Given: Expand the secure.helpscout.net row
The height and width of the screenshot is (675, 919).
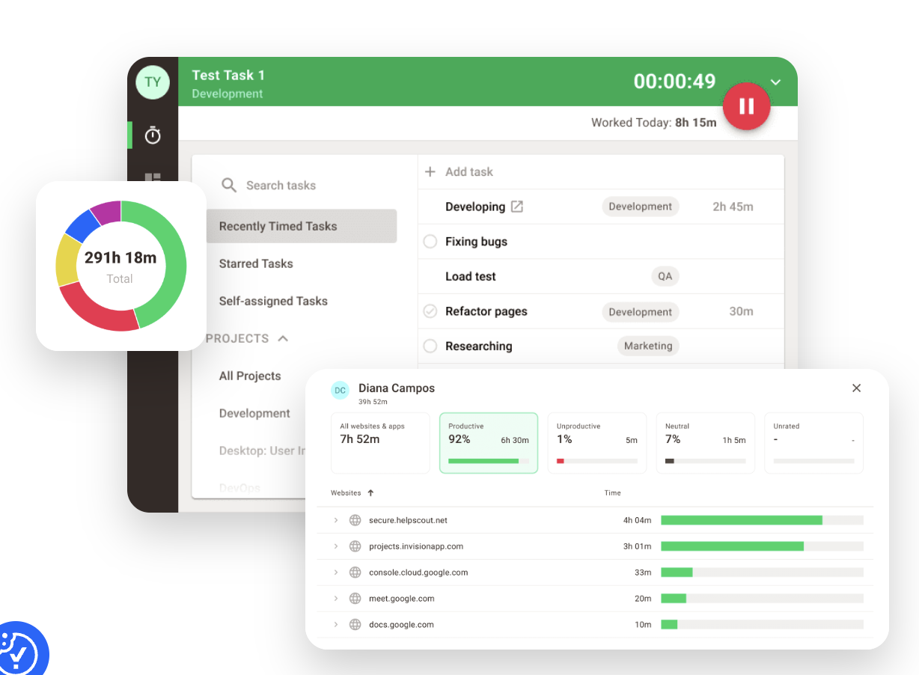Looking at the screenshot, I should point(336,520).
